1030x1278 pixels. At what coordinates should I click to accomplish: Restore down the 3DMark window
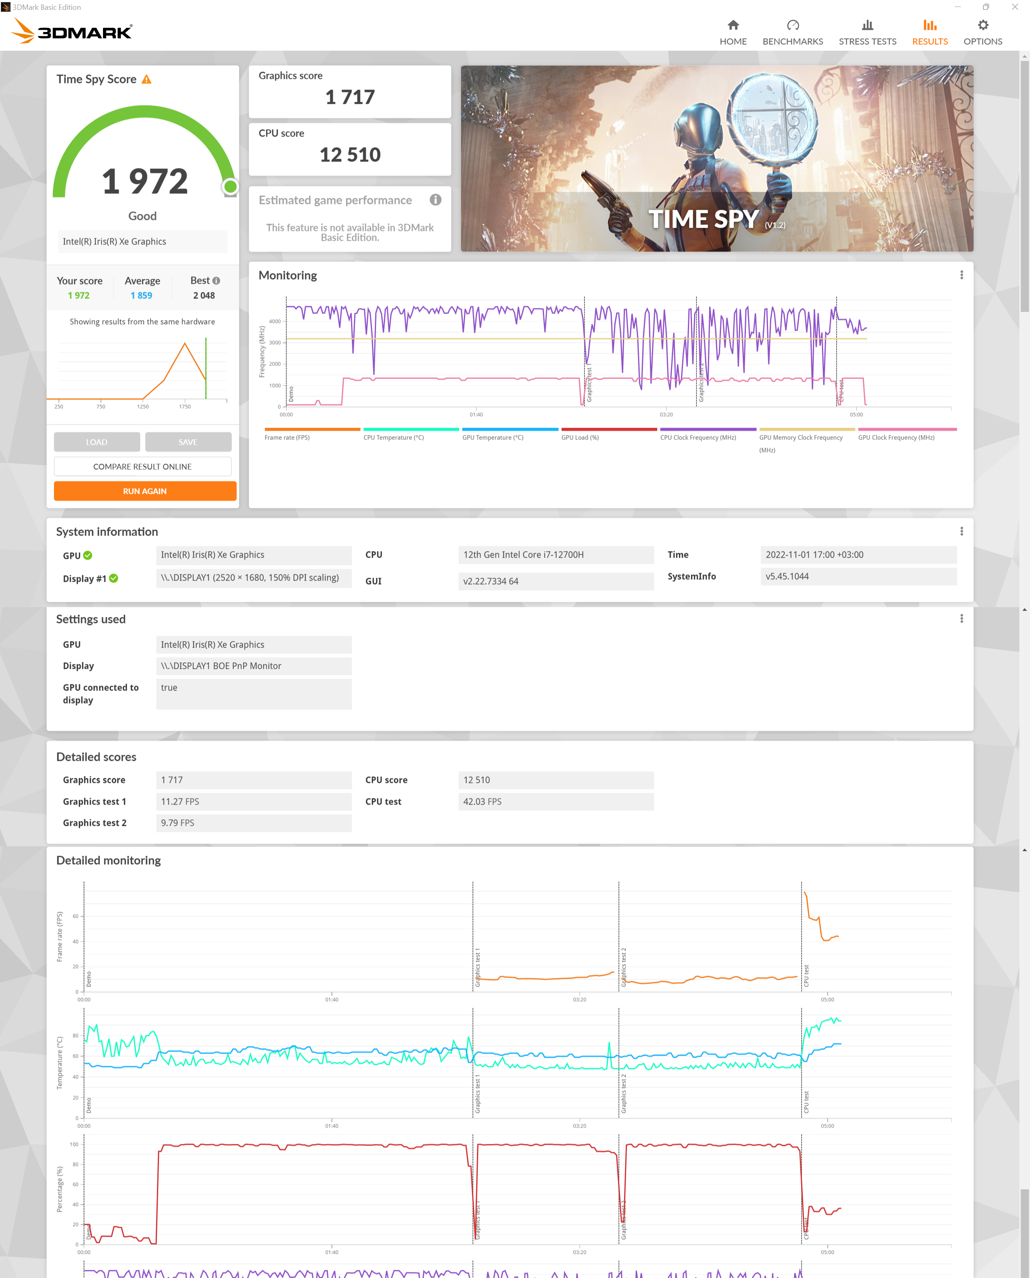[985, 7]
